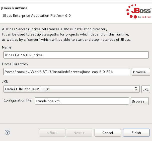Click the description line about installation directory
This screenshot has height=141, width=152.
click(x=55, y=29)
